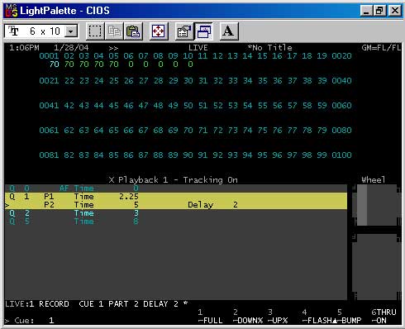The height and width of the screenshot is (329, 405).
Task: Open the Properties toolbar icon
Action: pyautogui.click(x=184, y=31)
